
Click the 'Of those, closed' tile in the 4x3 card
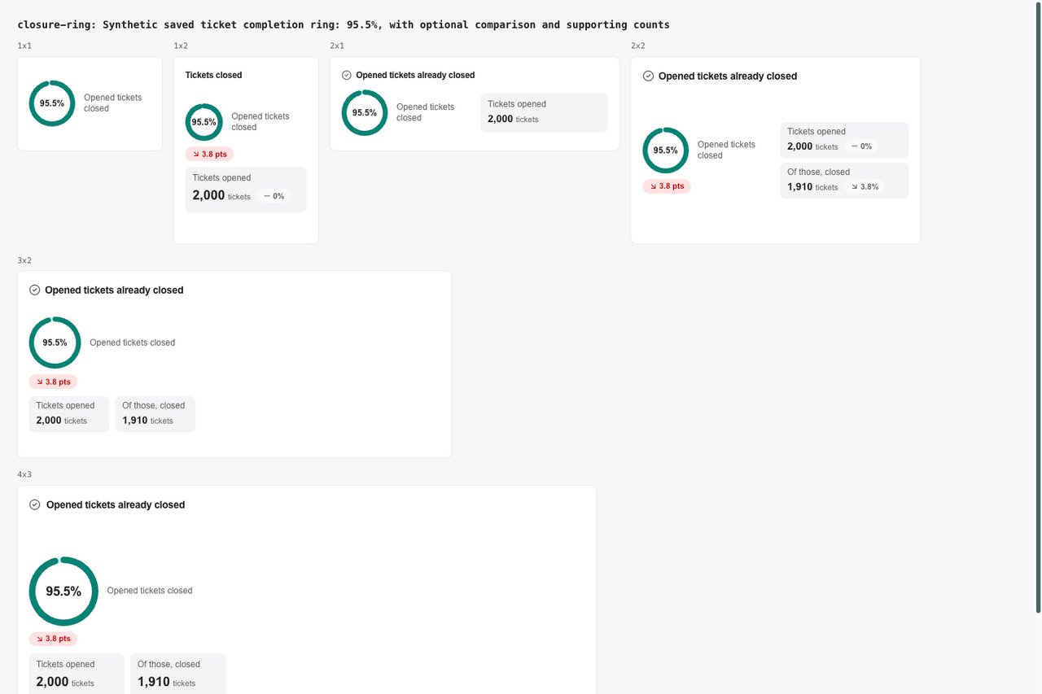[x=177, y=674]
